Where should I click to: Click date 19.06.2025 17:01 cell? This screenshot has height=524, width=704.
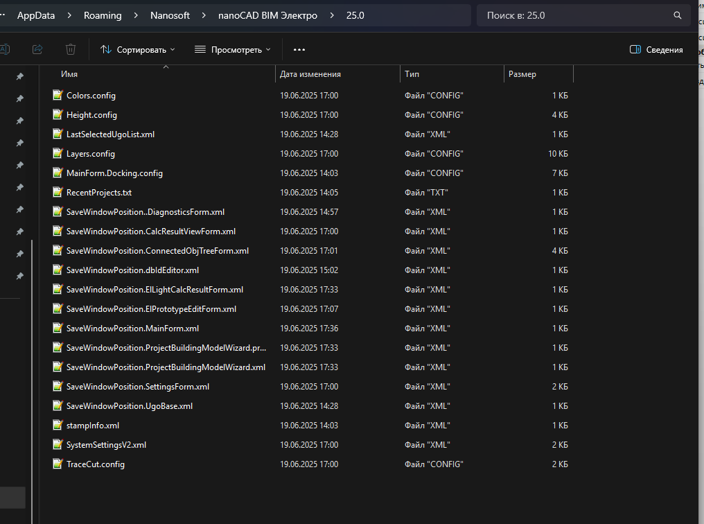(x=309, y=250)
